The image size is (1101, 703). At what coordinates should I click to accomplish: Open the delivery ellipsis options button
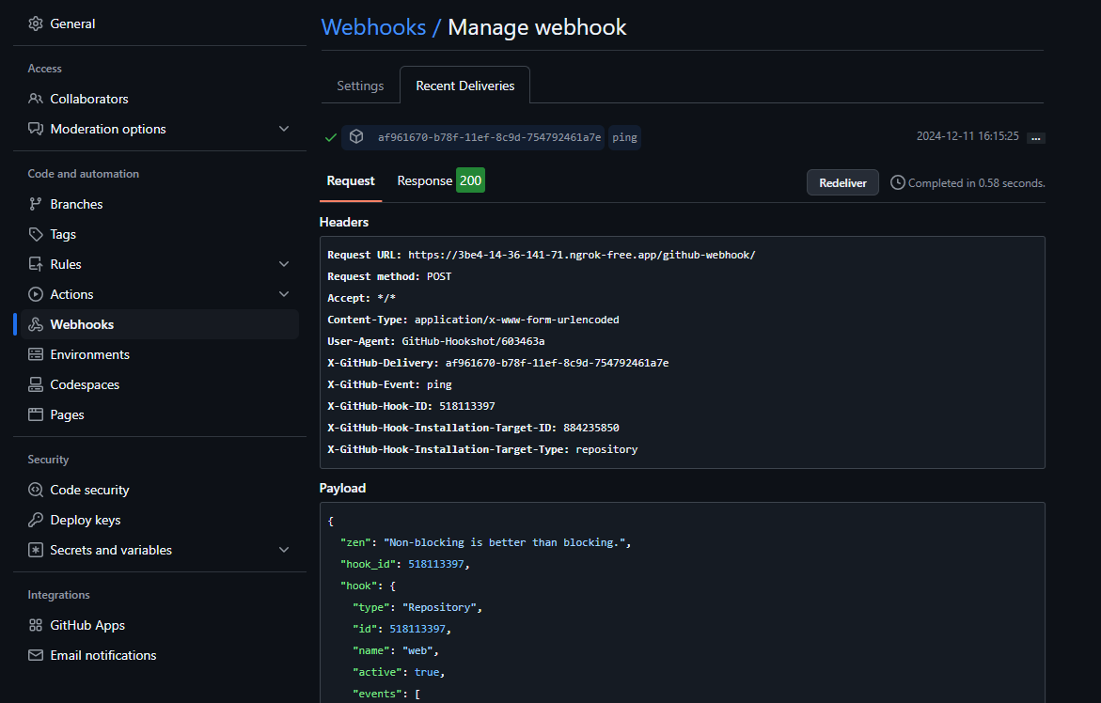tap(1036, 138)
